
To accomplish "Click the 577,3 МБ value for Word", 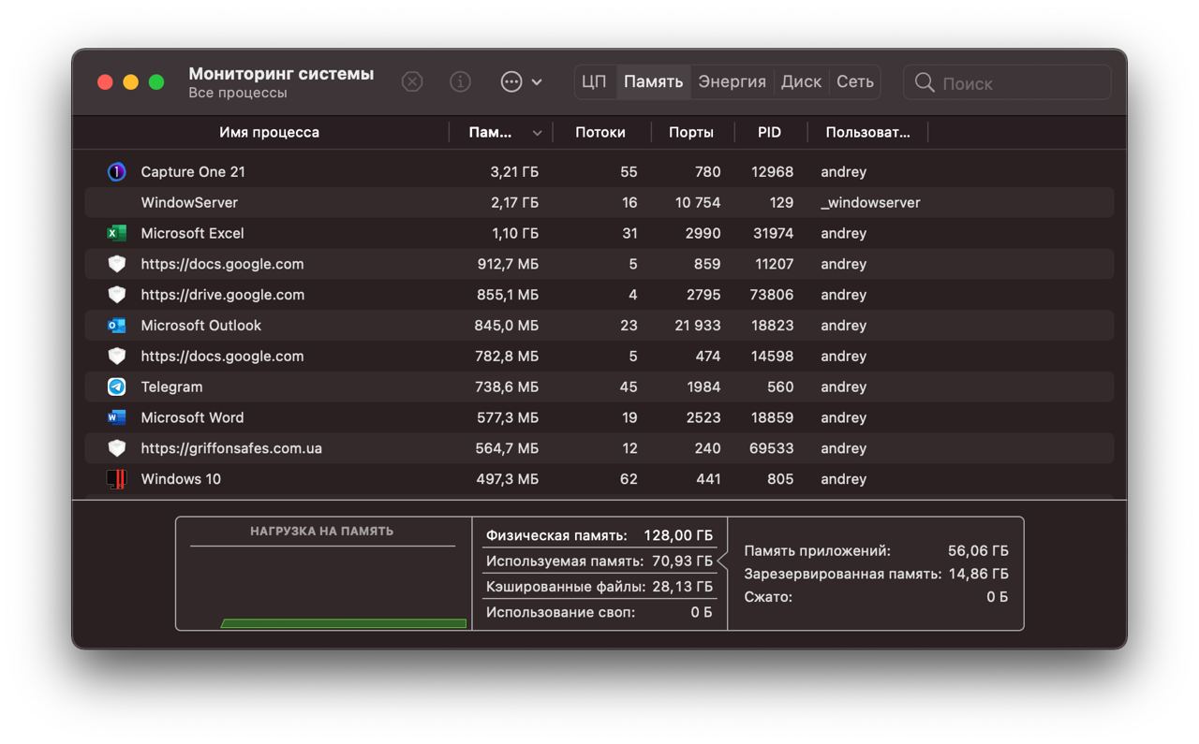I will click(507, 417).
